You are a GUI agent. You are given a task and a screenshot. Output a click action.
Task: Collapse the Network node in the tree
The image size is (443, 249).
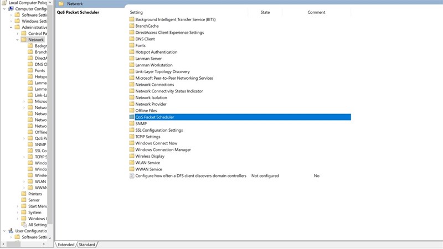pyautogui.click(x=17, y=40)
